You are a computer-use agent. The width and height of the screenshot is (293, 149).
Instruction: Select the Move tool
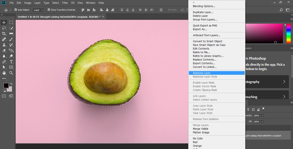click(4, 23)
